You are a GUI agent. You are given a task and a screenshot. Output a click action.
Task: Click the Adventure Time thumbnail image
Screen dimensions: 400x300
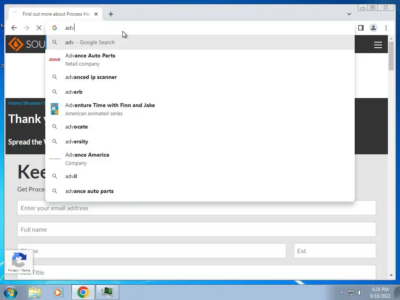54,109
